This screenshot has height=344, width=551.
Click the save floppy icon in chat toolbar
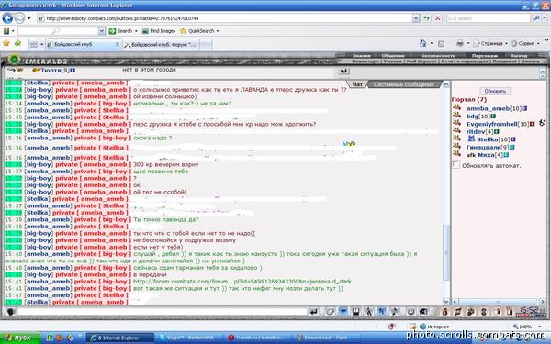point(356,311)
